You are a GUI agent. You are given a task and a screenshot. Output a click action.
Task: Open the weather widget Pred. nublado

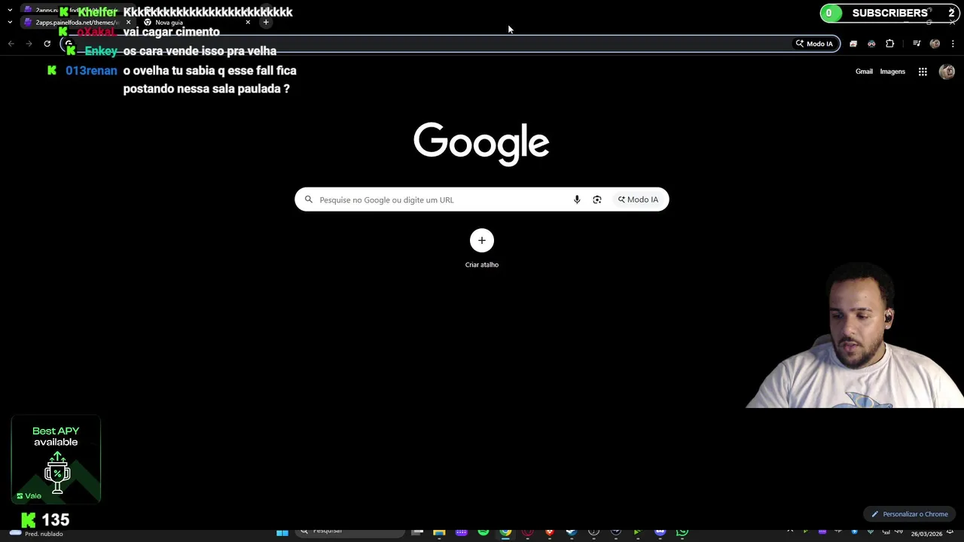(35, 533)
